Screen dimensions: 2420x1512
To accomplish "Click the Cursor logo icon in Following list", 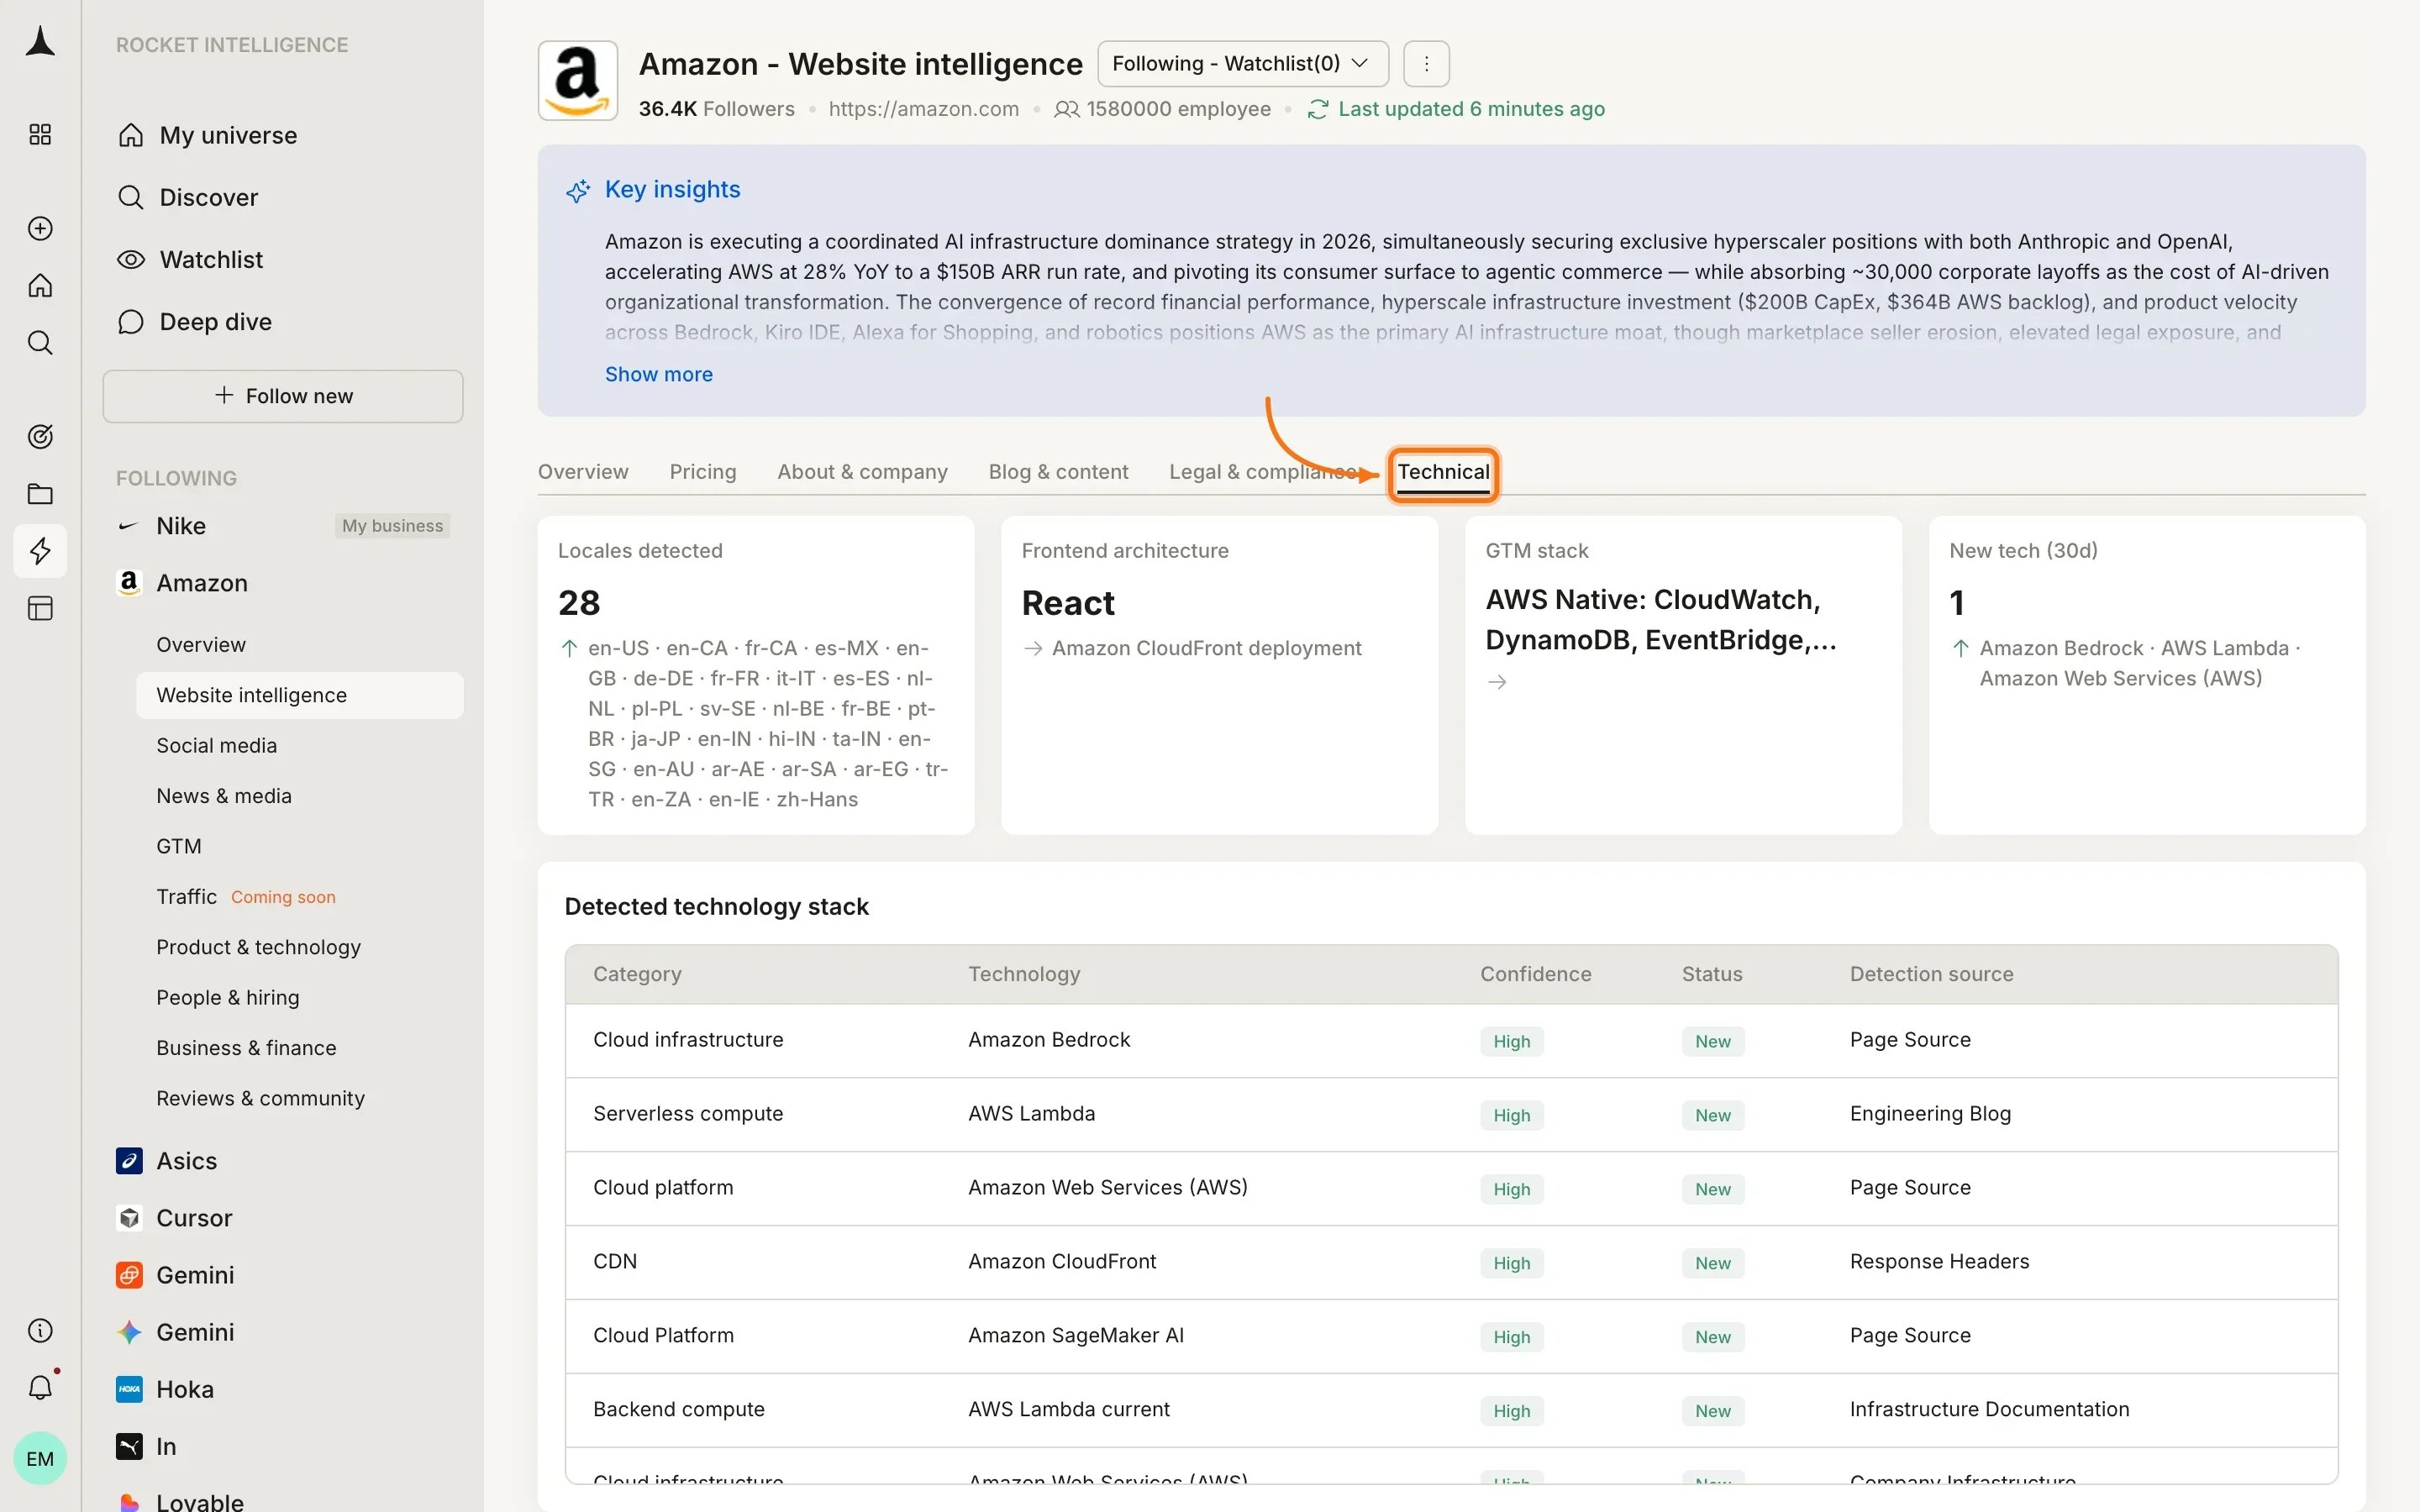I will click(129, 1217).
